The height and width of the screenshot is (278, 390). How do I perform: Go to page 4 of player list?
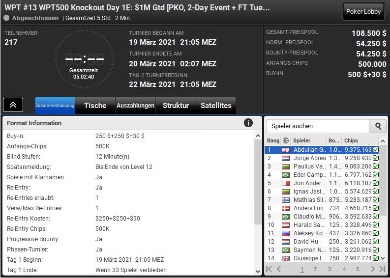click(344, 269)
